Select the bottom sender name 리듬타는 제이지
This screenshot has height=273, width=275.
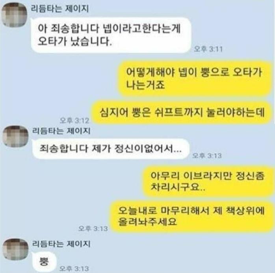[61, 244]
